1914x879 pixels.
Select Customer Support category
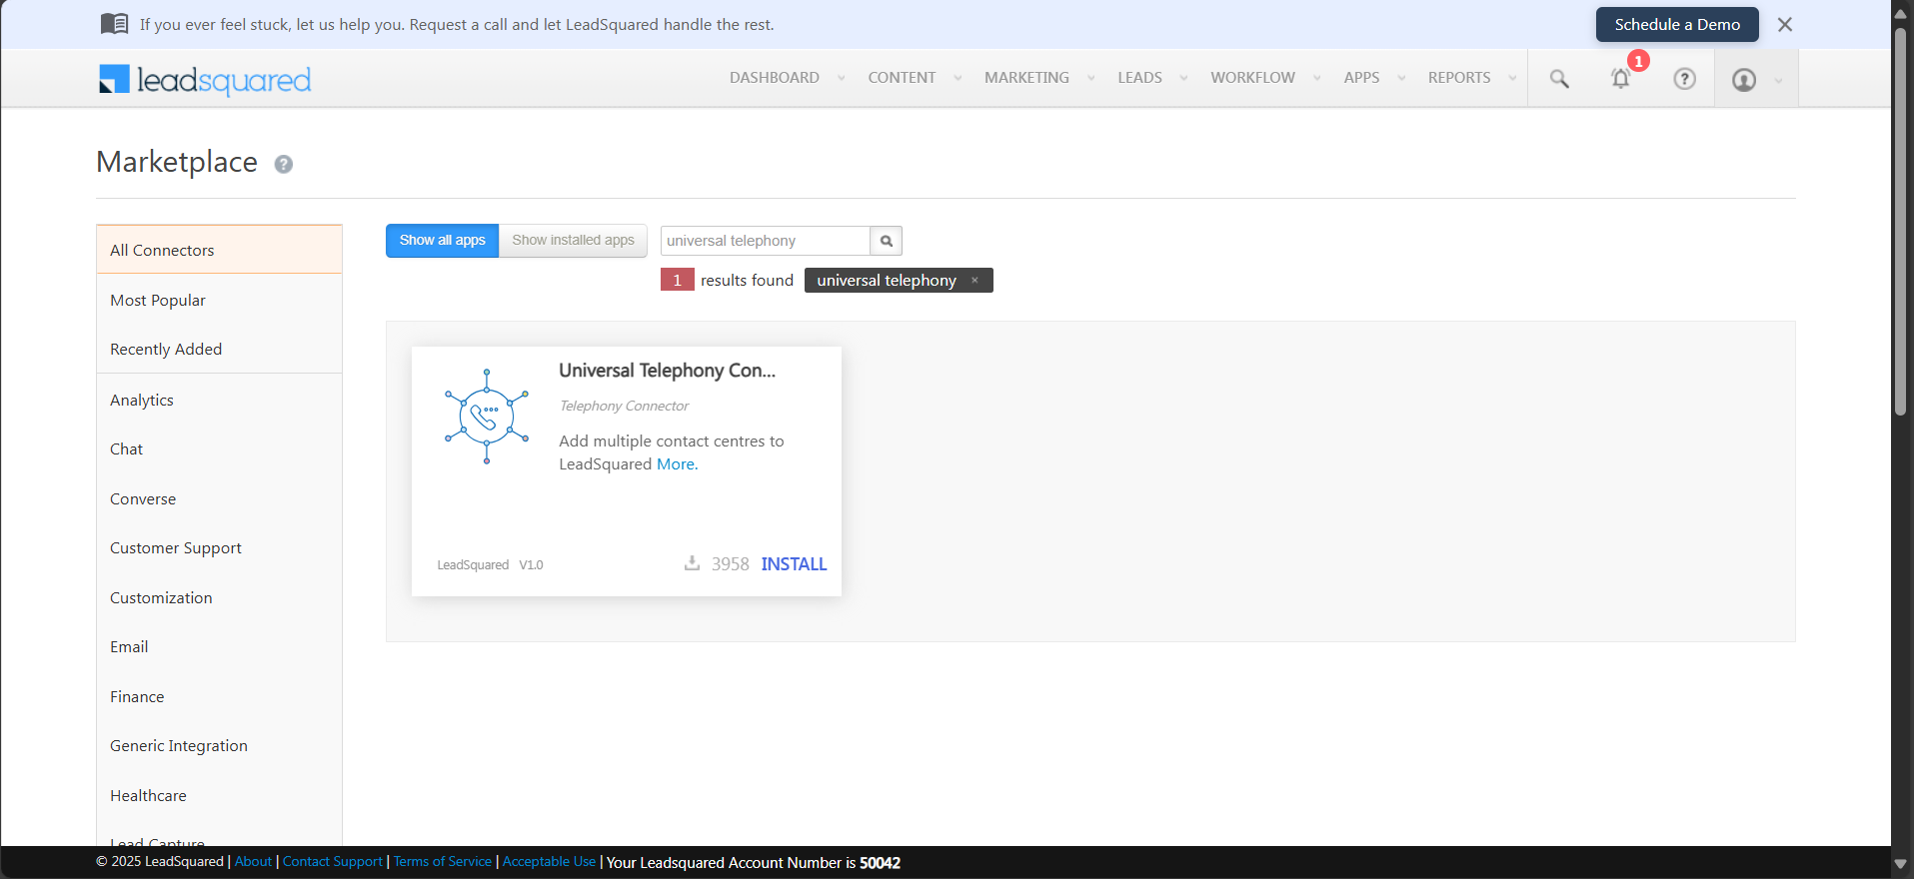pos(219,548)
